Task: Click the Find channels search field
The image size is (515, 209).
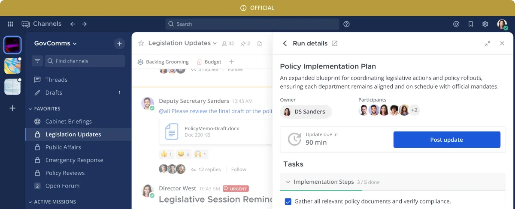Action: pos(85,61)
